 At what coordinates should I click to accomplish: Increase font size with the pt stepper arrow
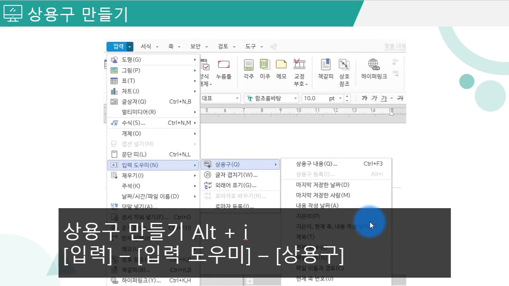tap(347, 96)
